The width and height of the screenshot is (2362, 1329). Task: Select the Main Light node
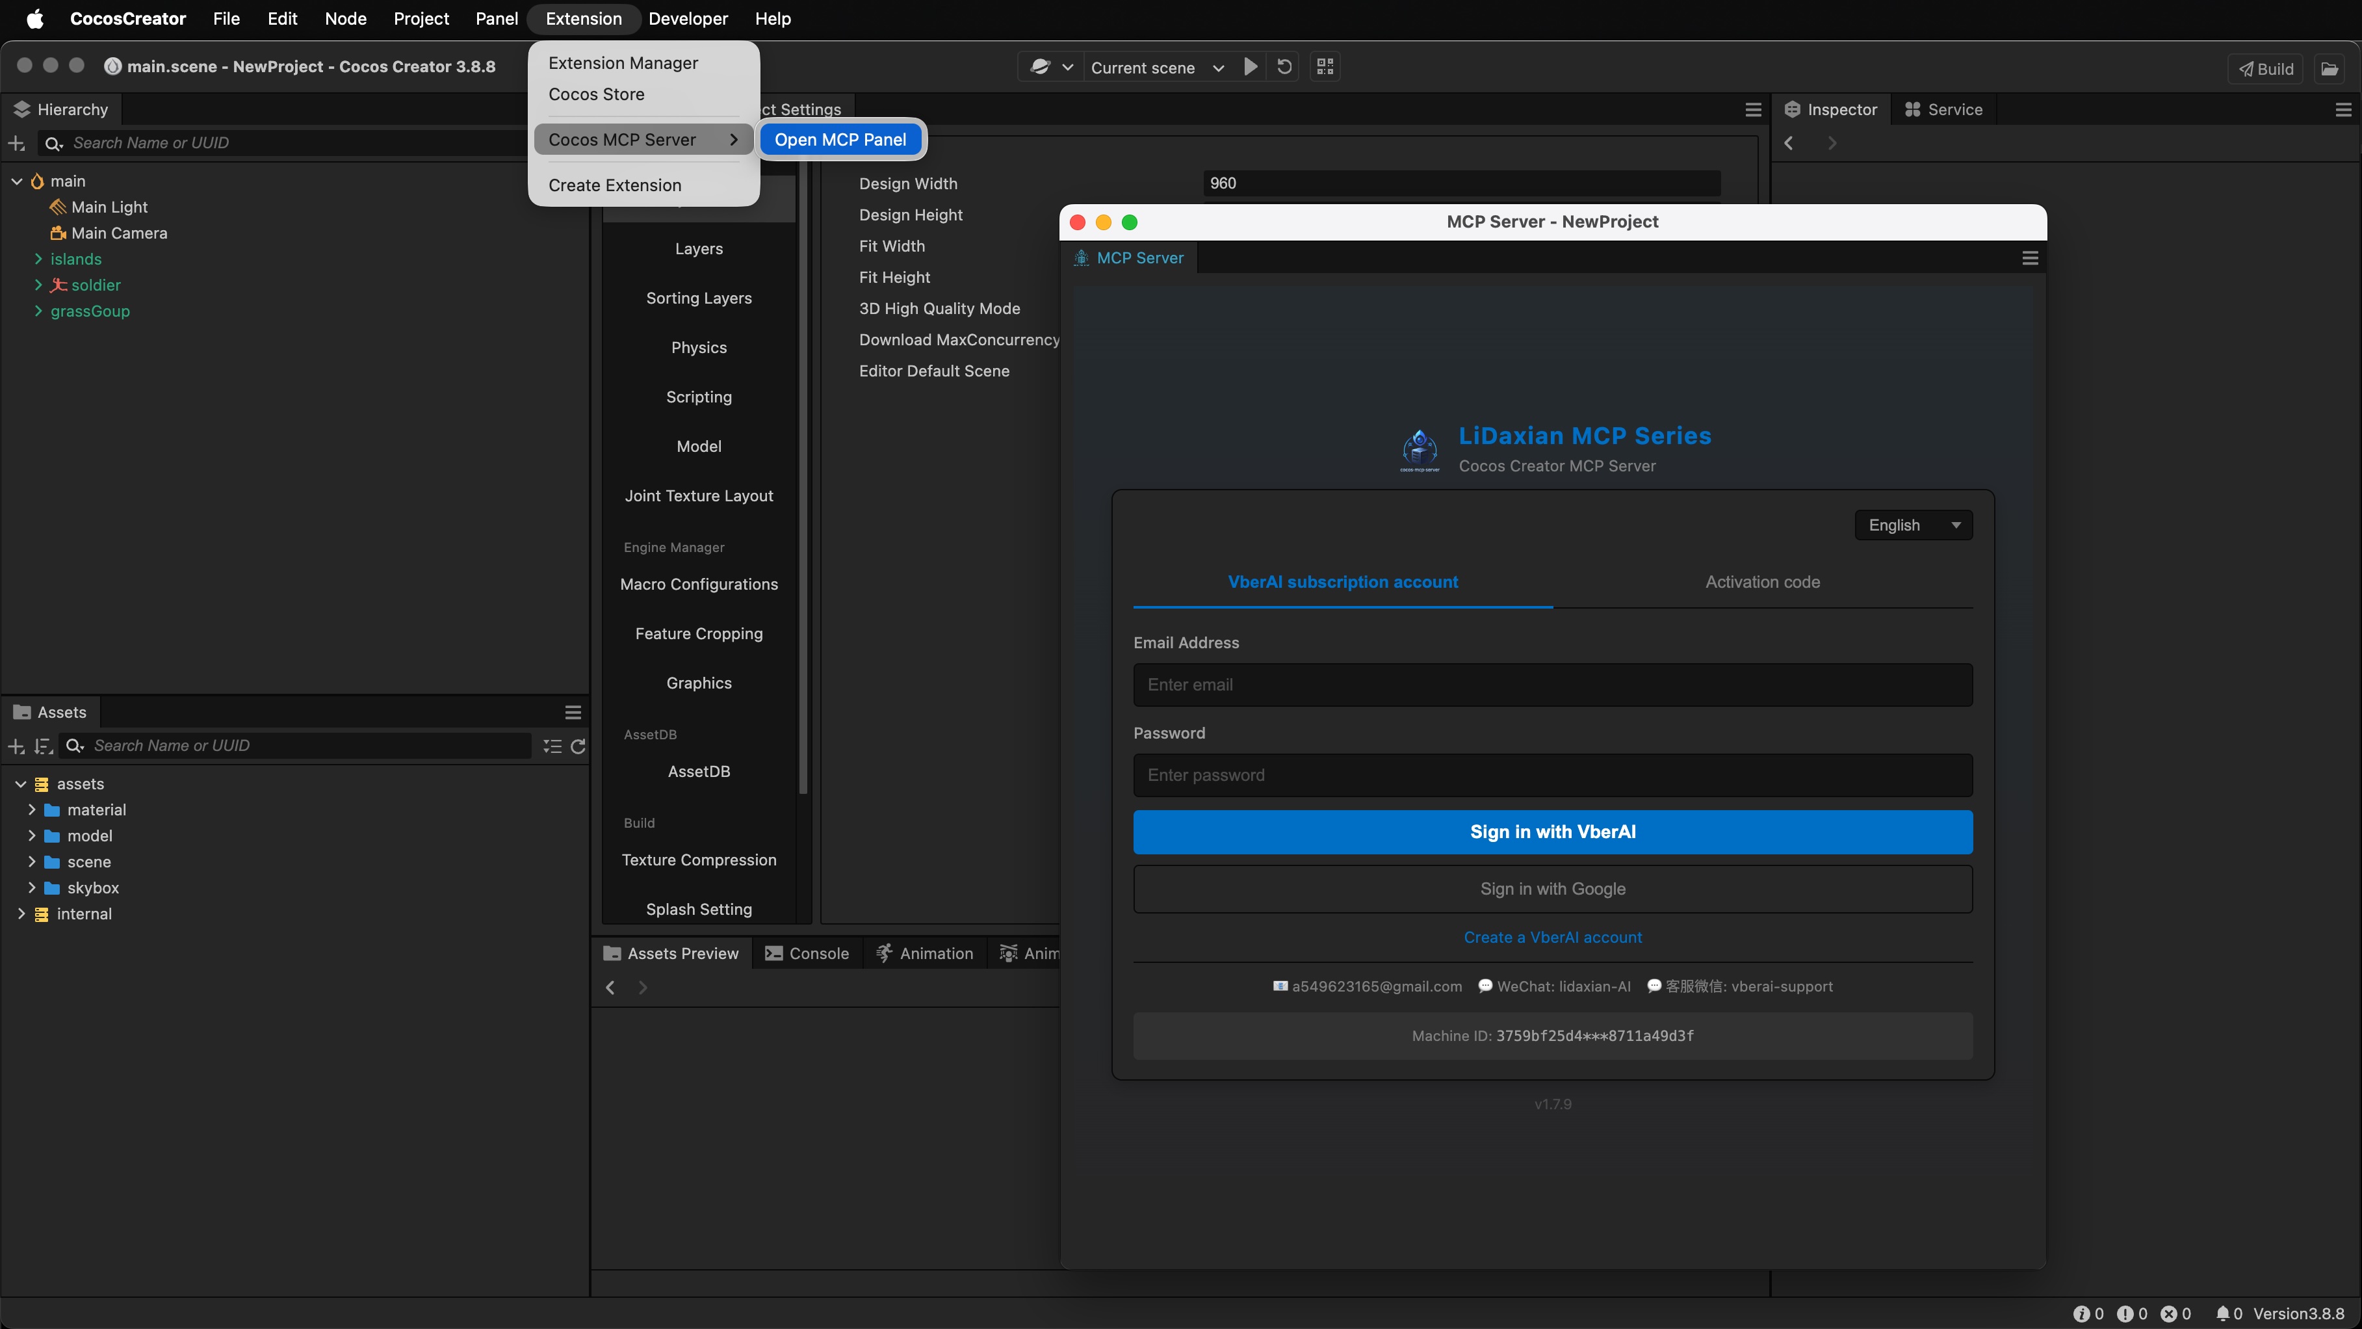click(109, 207)
